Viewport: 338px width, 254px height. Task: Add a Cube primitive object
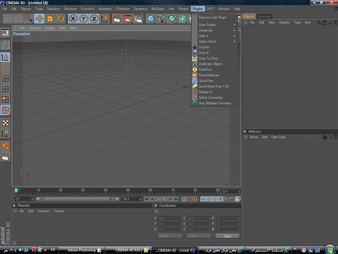pyautogui.click(x=151, y=18)
